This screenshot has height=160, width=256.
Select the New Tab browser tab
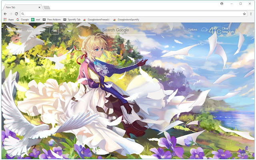point(23,7)
